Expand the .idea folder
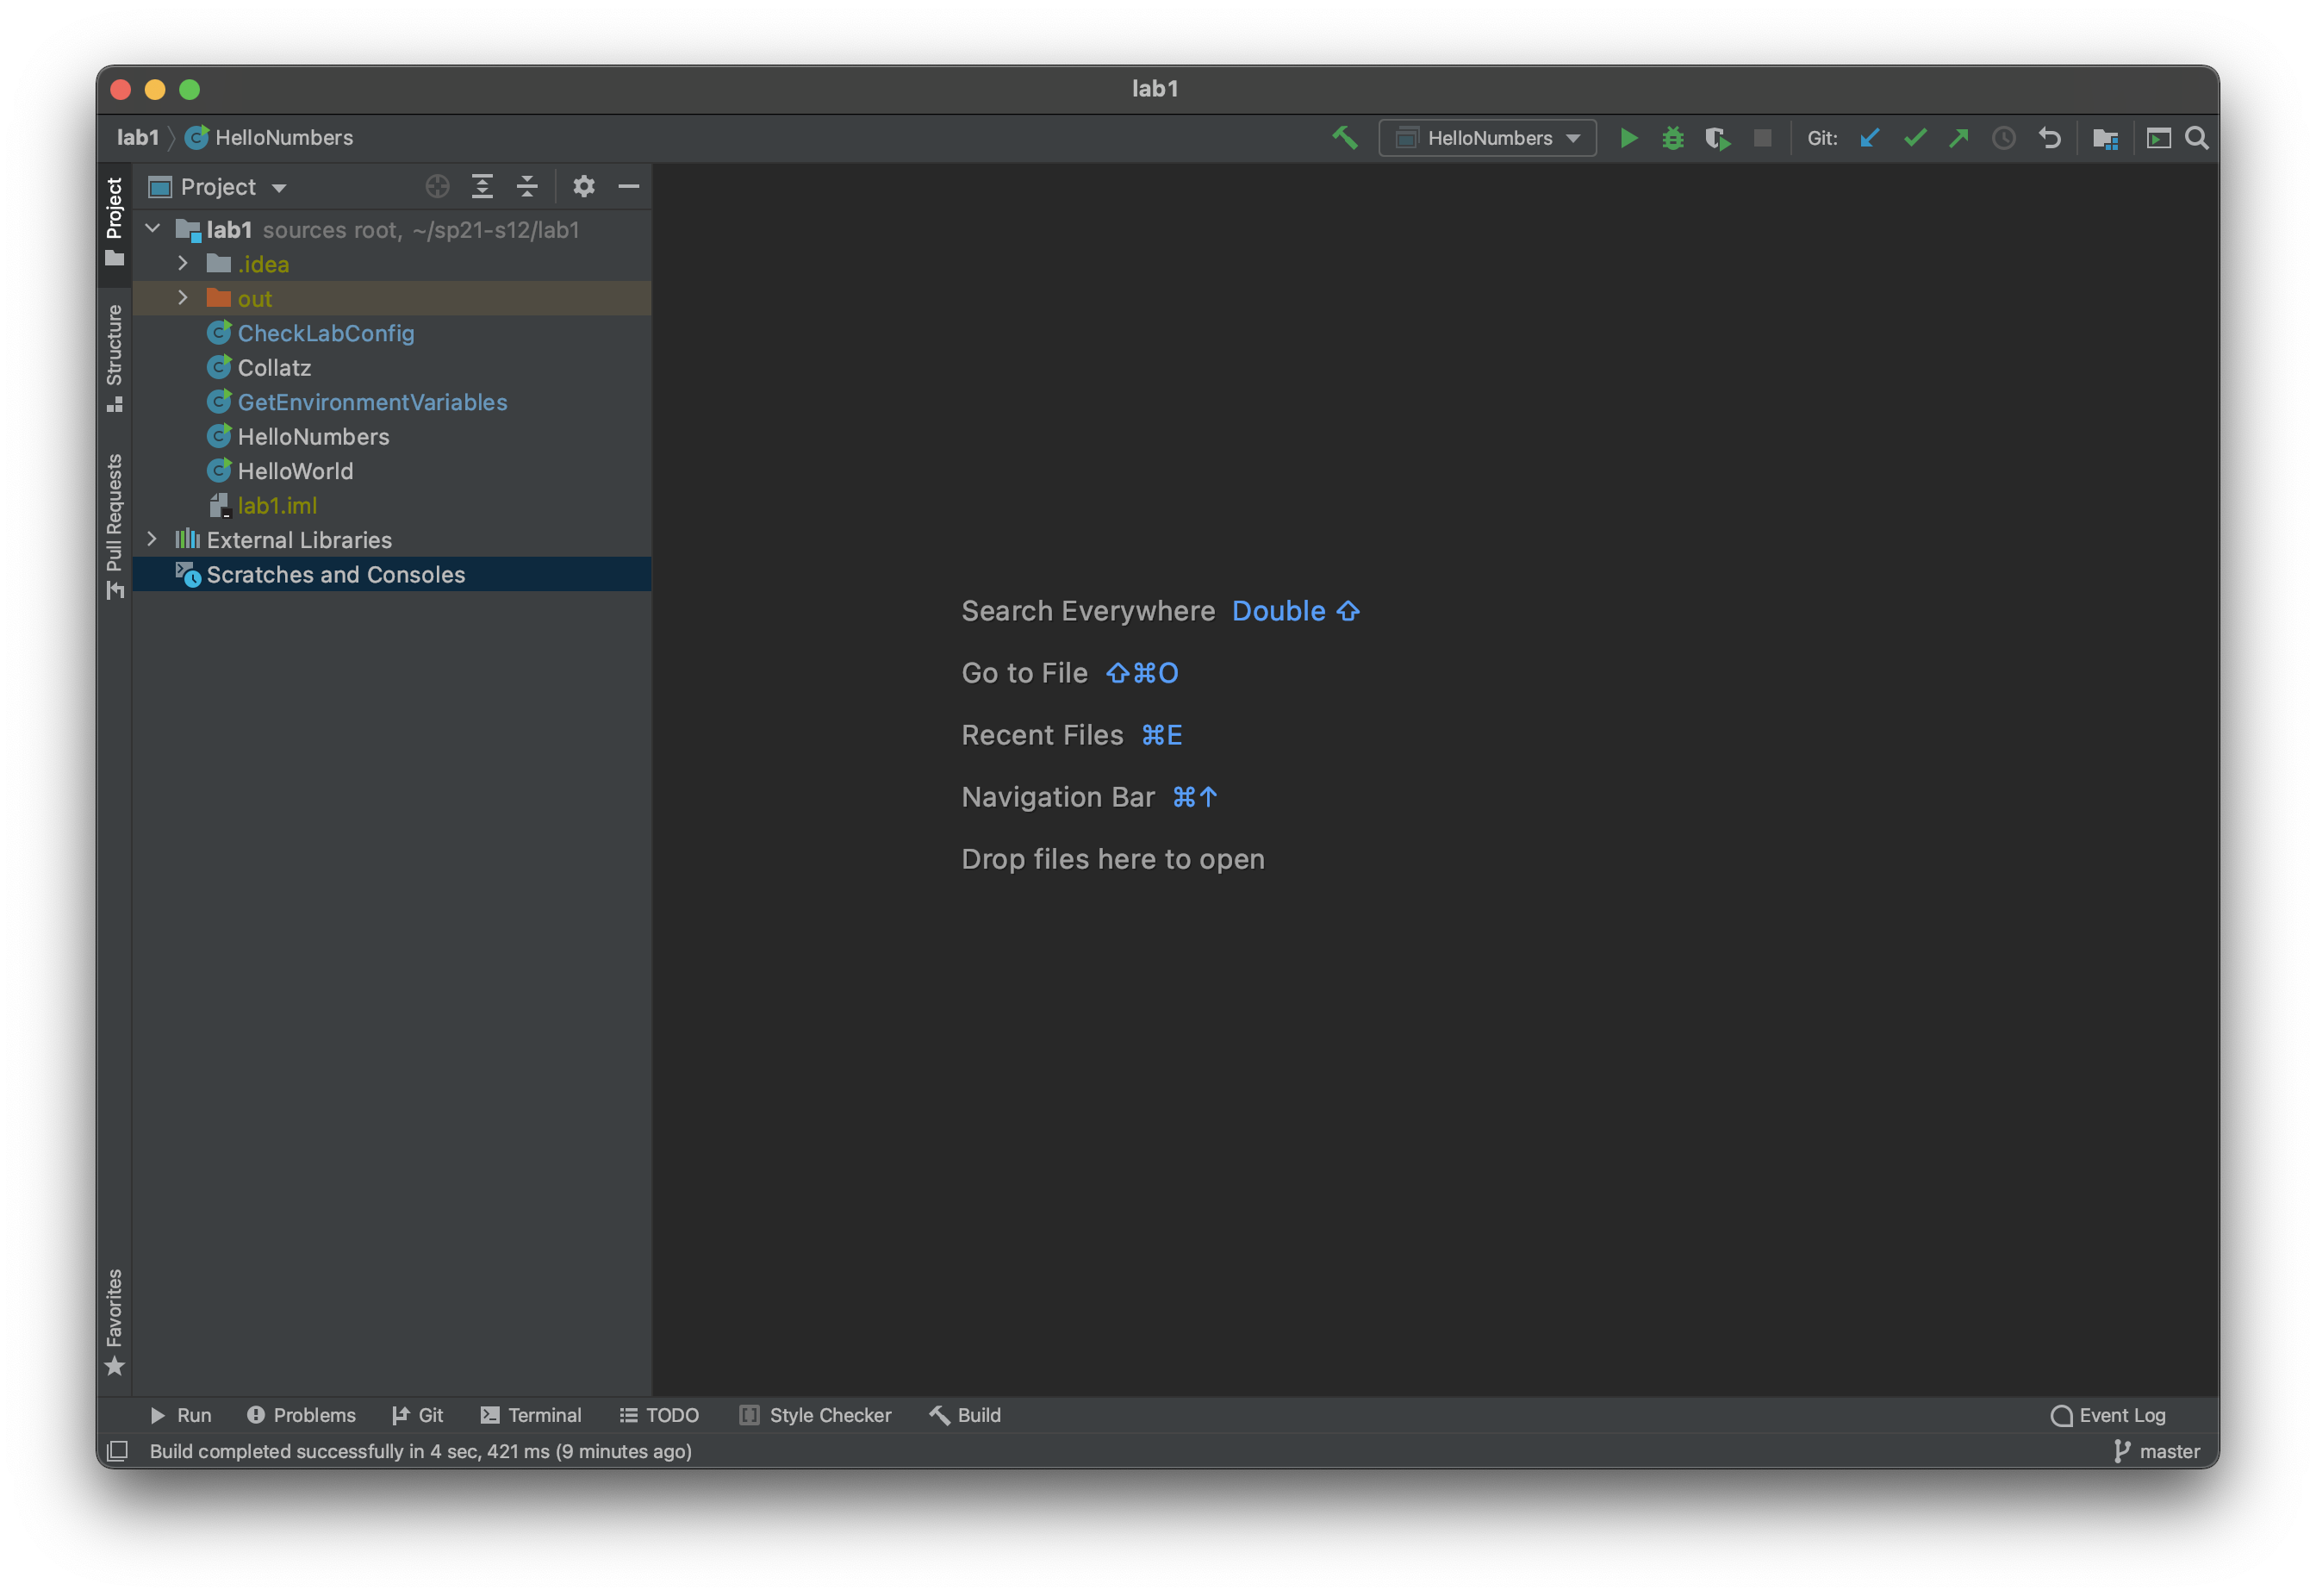The height and width of the screenshot is (1596, 2316). (183, 263)
